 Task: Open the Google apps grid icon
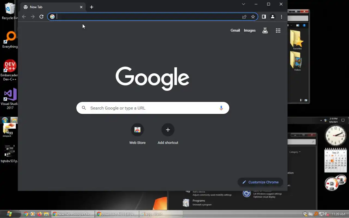click(x=278, y=31)
